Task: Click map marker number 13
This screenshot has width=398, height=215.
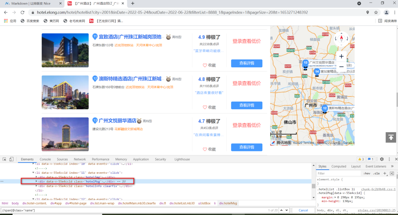Action: (306, 63)
